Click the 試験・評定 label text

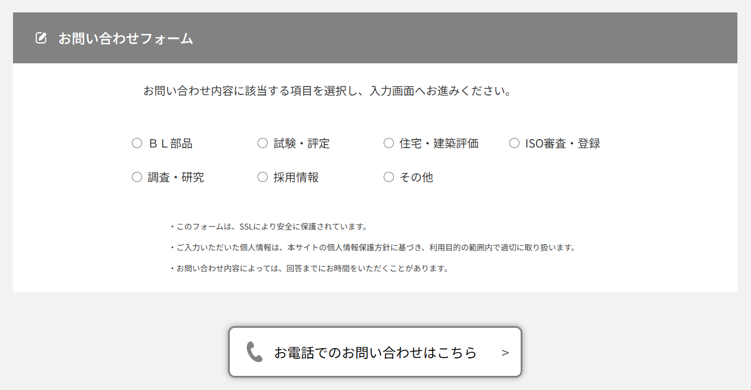302,144
